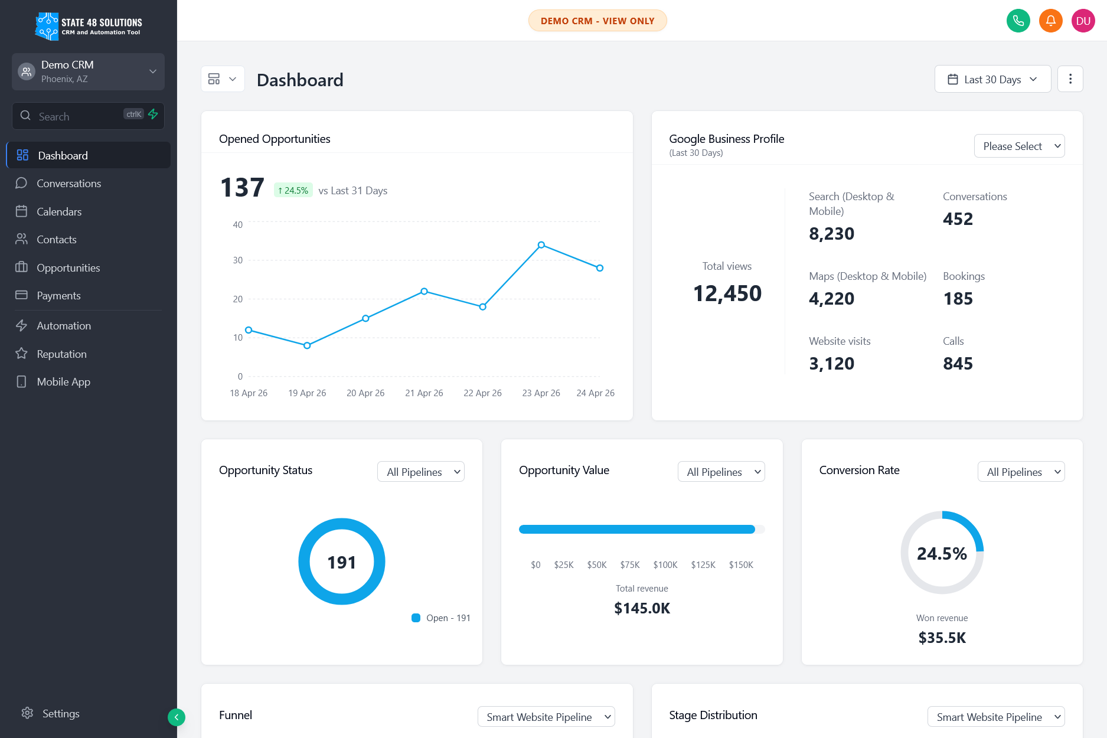Click the phone call icon in the header
The height and width of the screenshot is (738, 1107).
1018,20
